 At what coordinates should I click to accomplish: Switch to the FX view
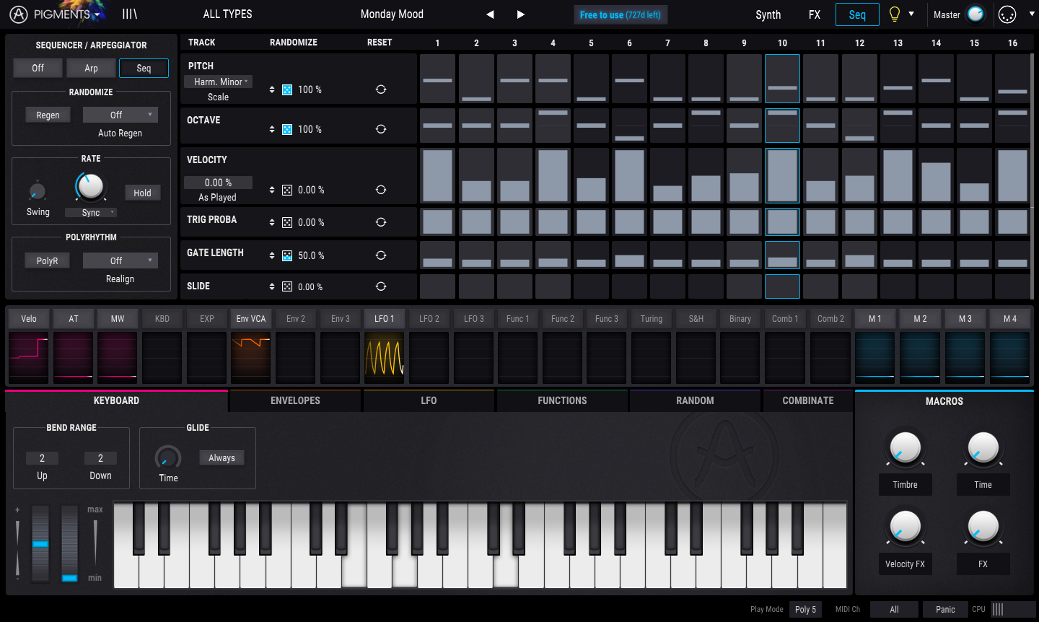pos(815,14)
